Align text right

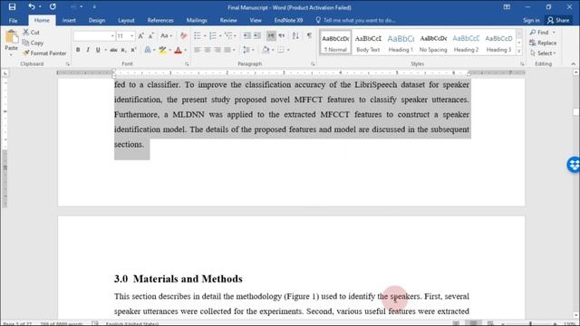217,50
